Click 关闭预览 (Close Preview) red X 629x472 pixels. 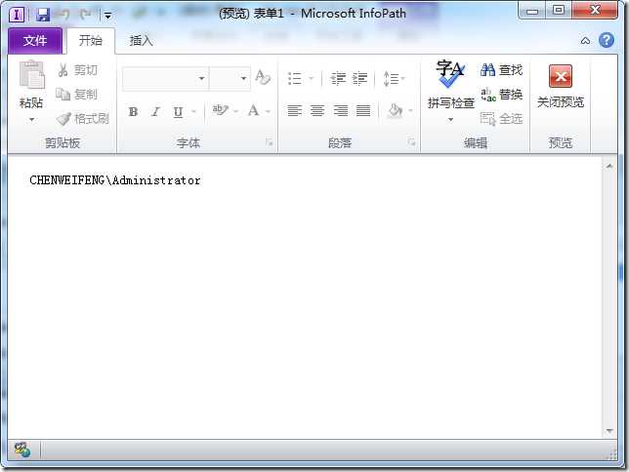(560, 76)
